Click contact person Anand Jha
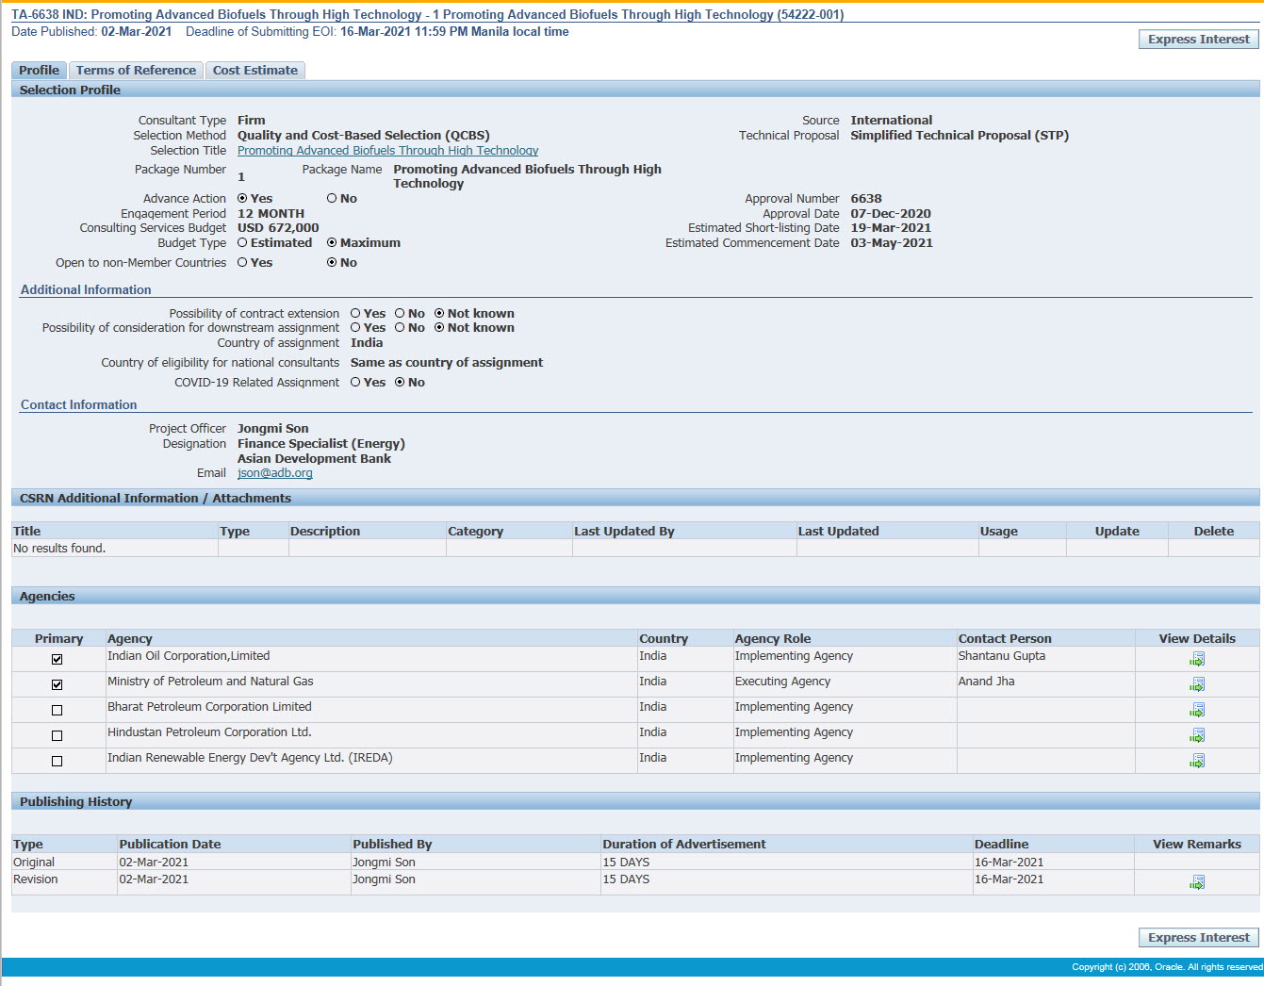This screenshot has width=1264, height=986. pyautogui.click(x=987, y=682)
